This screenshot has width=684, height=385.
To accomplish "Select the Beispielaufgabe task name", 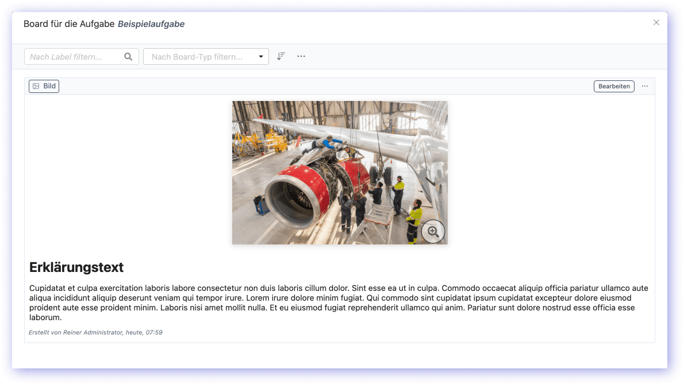I will pyautogui.click(x=151, y=24).
